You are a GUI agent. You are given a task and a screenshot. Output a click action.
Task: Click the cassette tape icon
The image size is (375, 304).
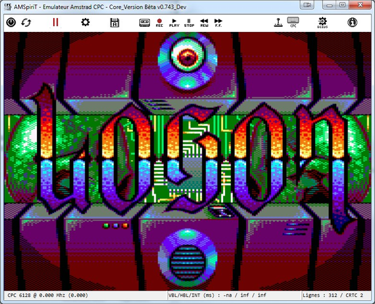tap(144, 22)
